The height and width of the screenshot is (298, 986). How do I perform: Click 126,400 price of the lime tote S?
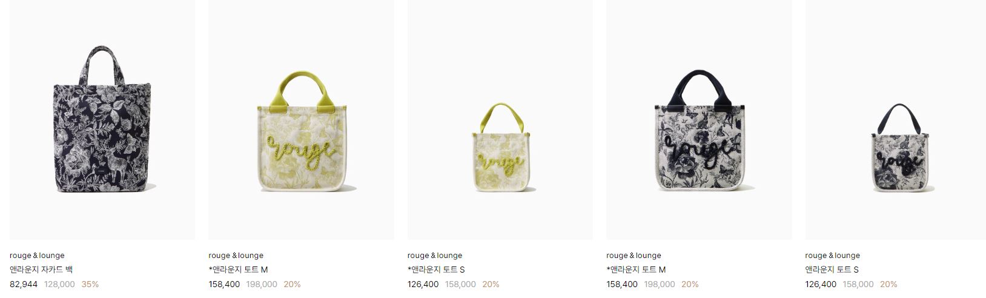[x=423, y=284]
